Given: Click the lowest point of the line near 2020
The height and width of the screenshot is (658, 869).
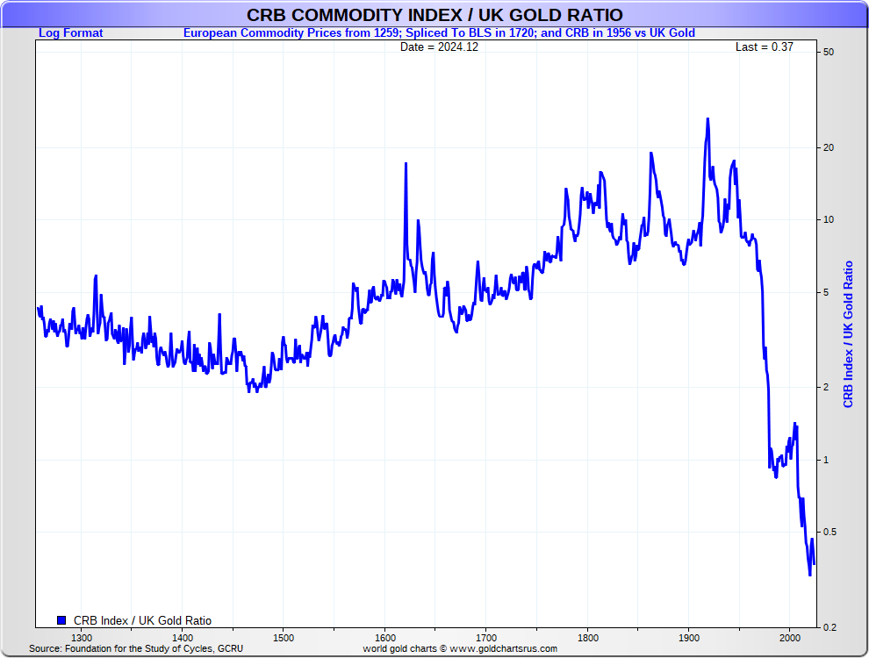Looking at the screenshot, I should pyautogui.click(x=809, y=575).
